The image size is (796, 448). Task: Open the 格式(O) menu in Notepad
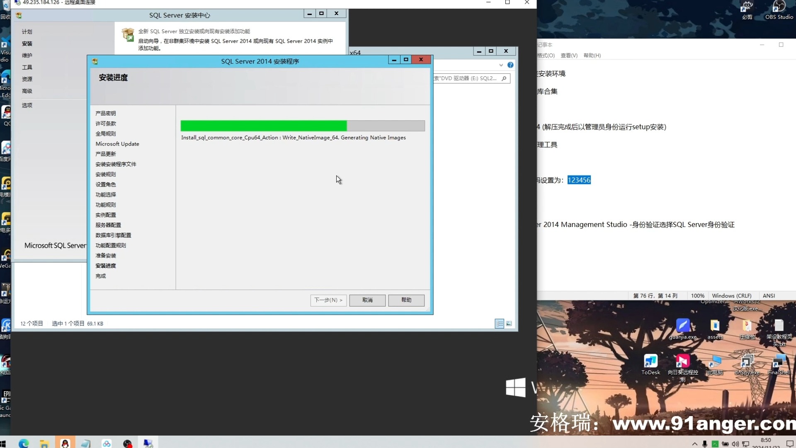pos(546,56)
